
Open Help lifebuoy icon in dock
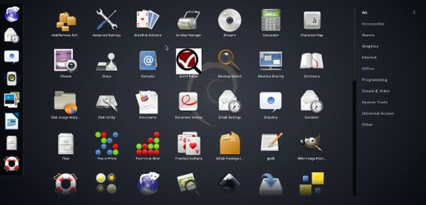click(x=11, y=164)
